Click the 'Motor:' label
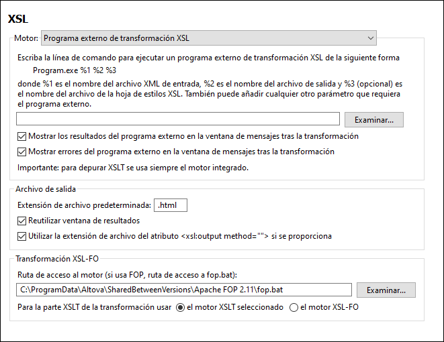The height and width of the screenshot is (342, 444). coord(26,38)
